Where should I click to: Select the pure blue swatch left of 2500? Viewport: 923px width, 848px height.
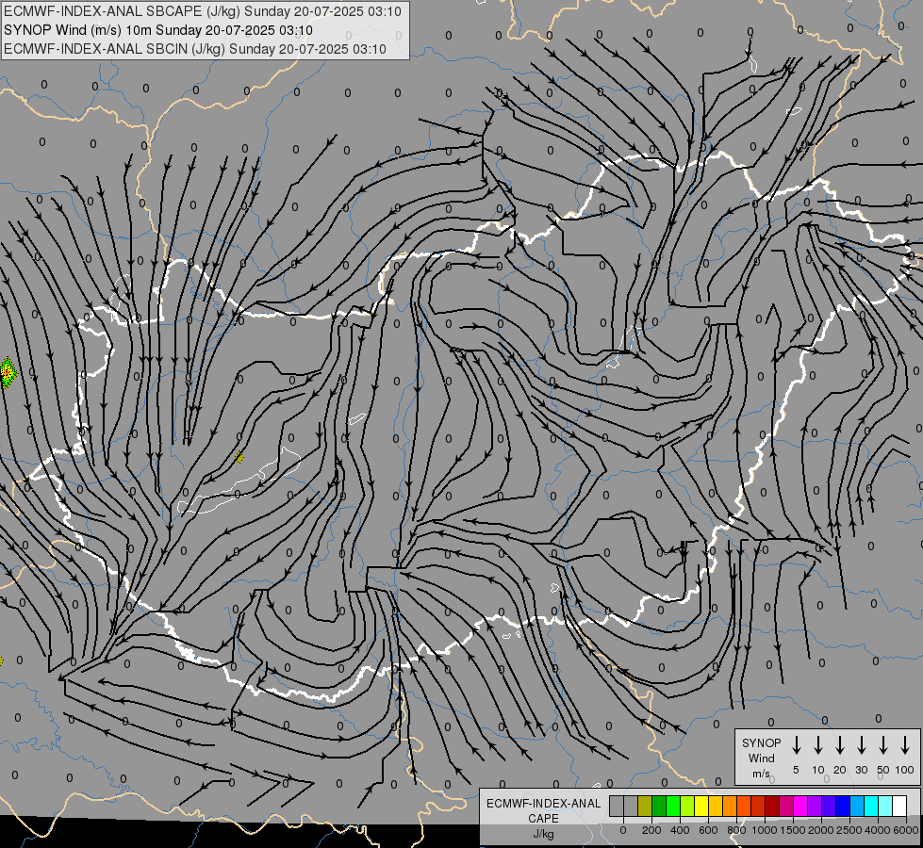point(842,806)
